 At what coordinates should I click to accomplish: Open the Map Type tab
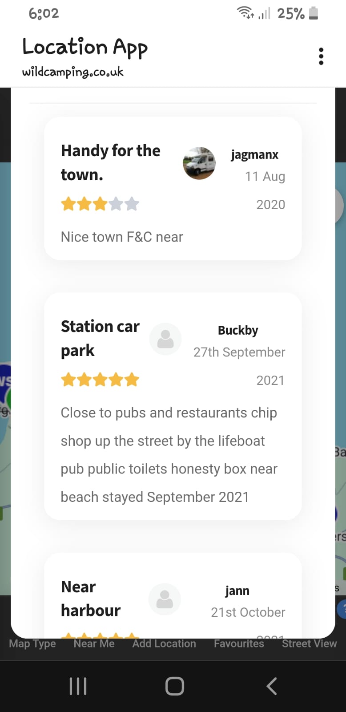(x=32, y=644)
